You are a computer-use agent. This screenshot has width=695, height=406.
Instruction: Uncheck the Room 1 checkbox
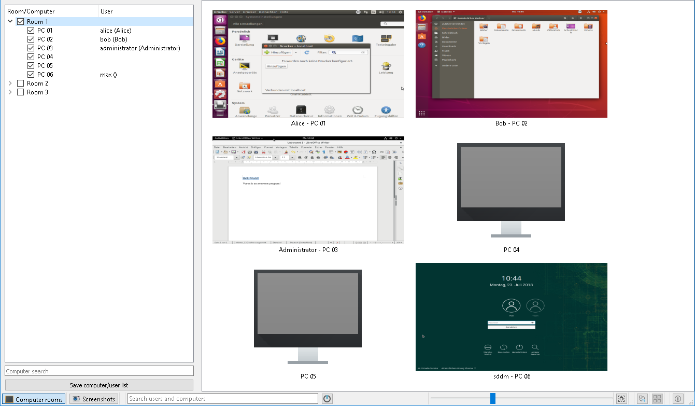pyautogui.click(x=21, y=21)
